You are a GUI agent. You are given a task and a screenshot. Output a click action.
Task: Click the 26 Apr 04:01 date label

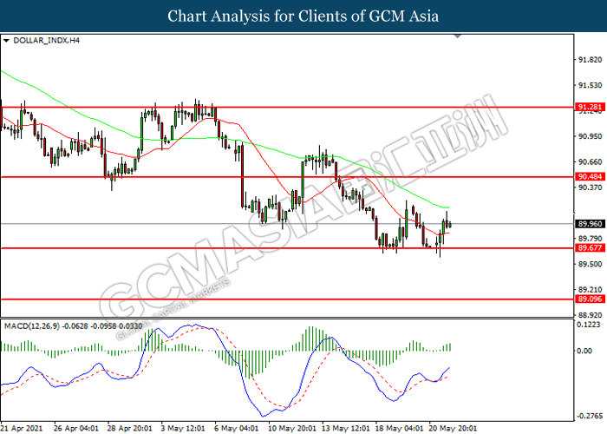76,429
